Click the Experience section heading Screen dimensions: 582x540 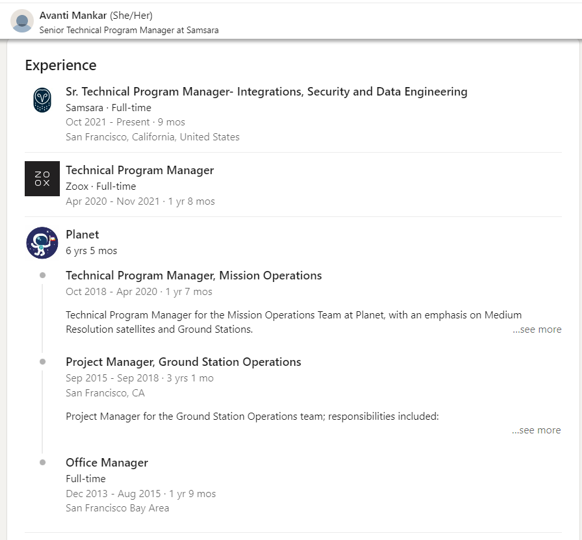point(60,65)
